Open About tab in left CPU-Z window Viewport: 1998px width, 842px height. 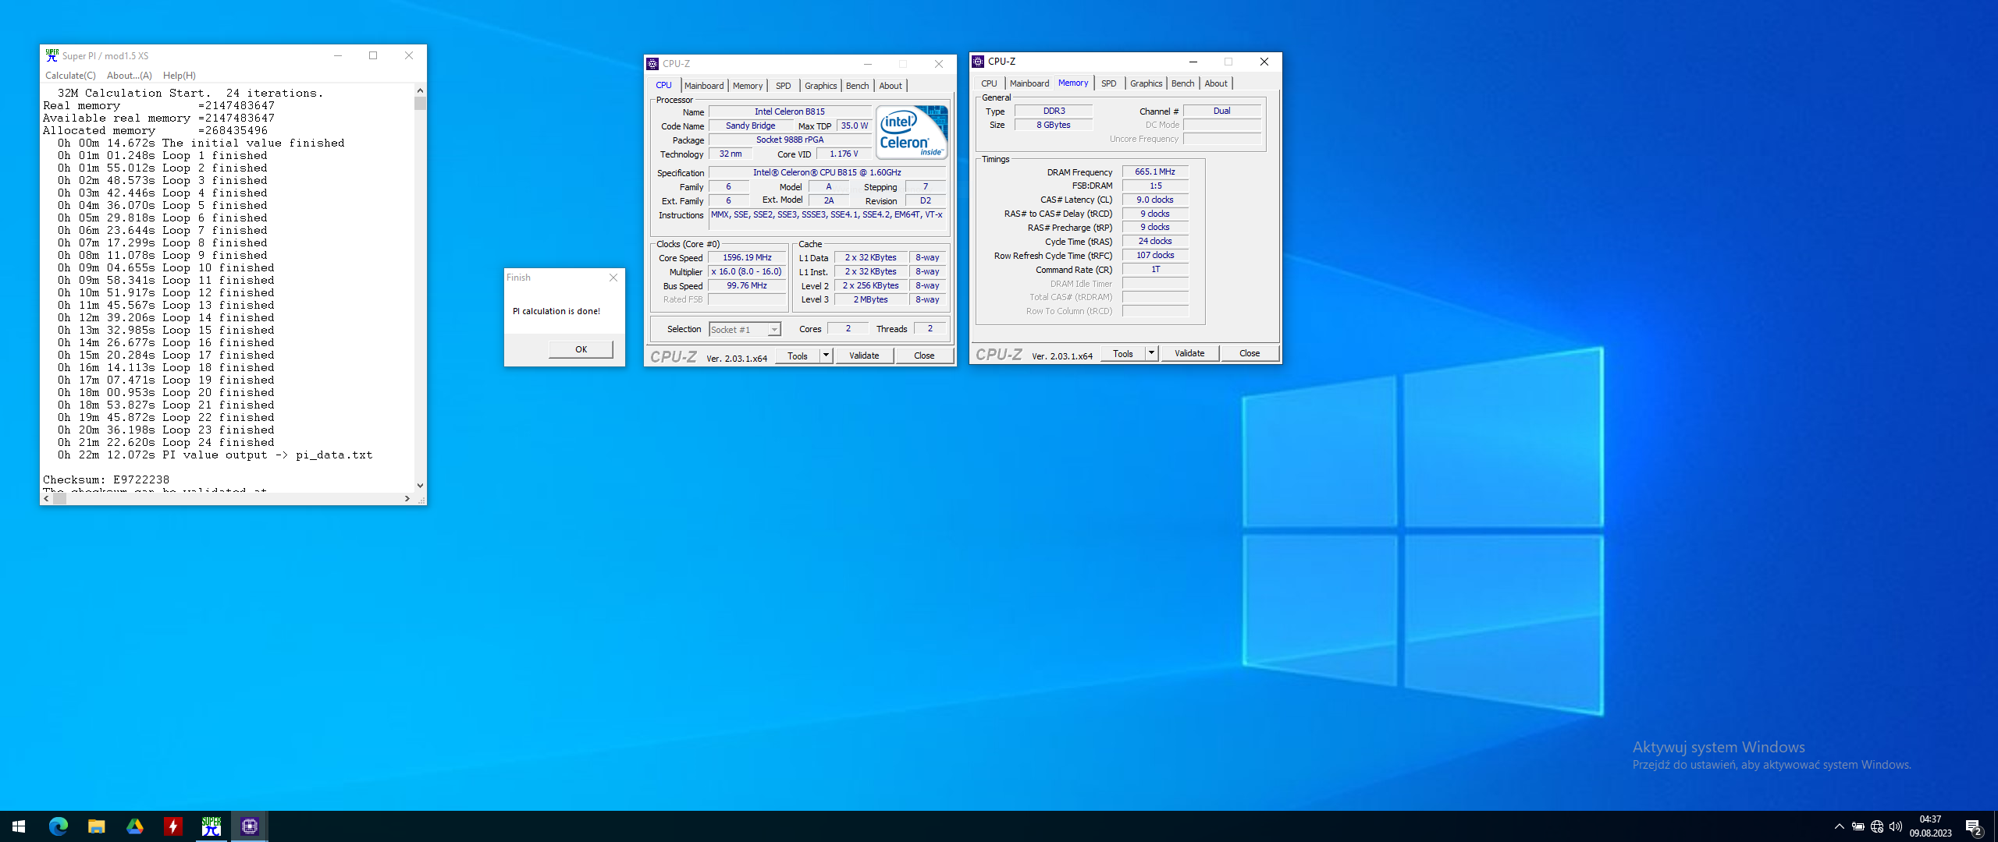click(x=891, y=86)
